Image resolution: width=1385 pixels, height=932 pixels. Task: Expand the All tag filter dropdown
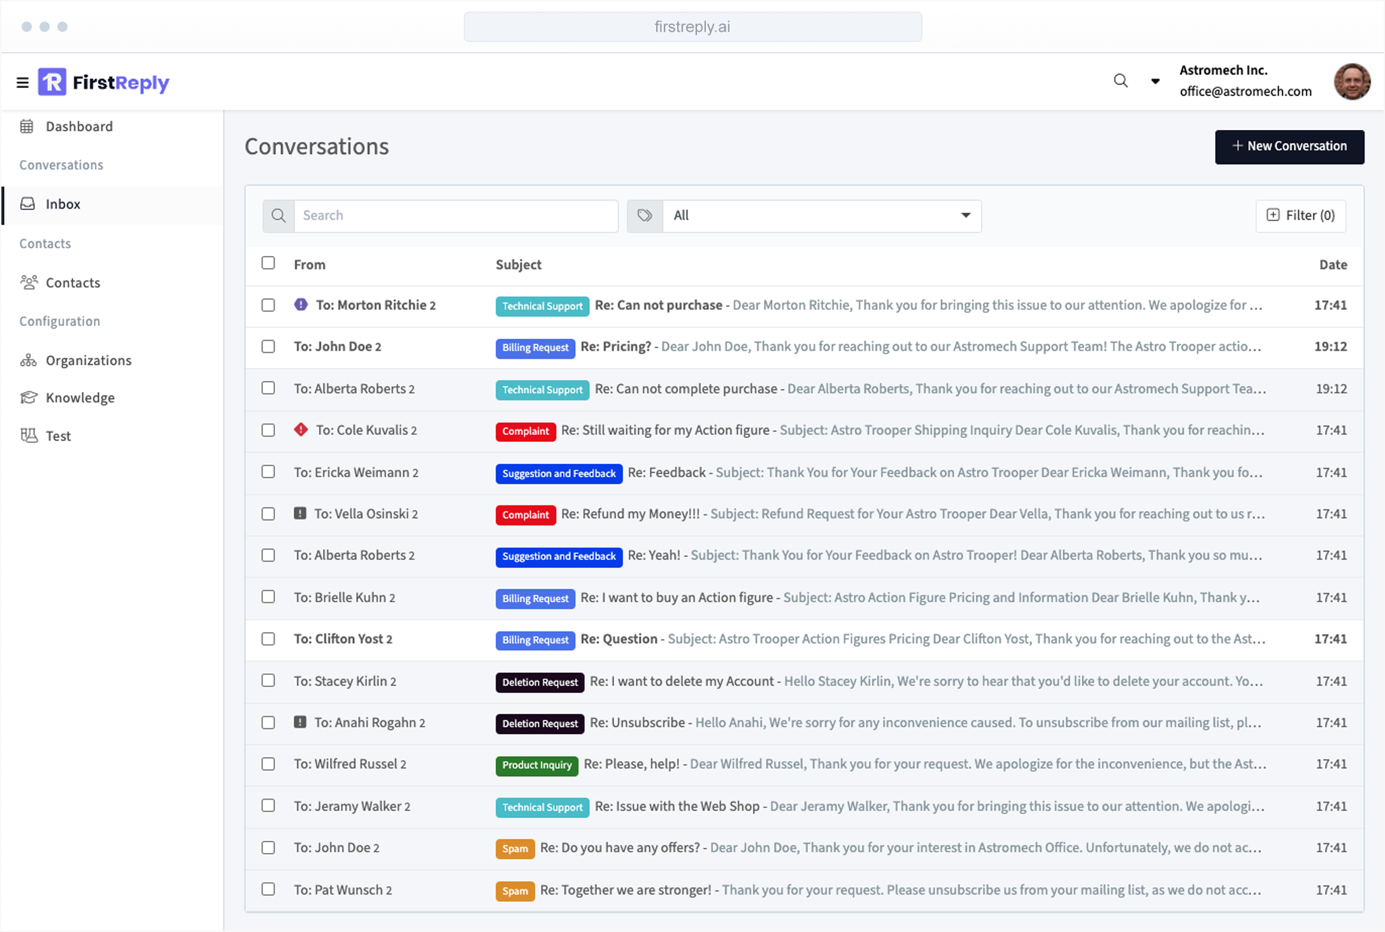[x=965, y=216]
